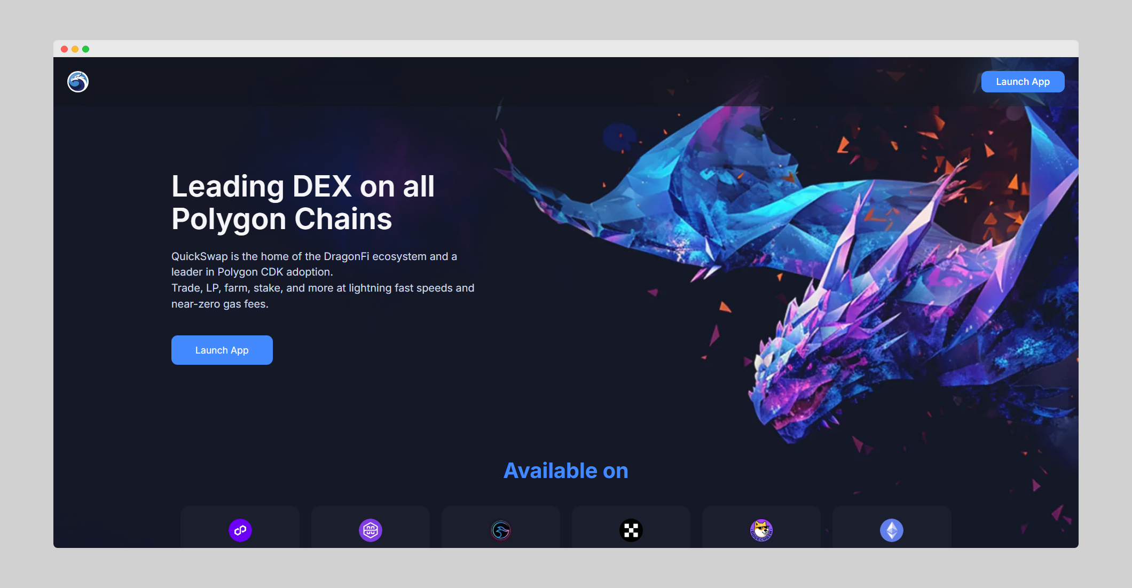Maximize the window with the green button
This screenshot has width=1132, height=588.
point(85,49)
